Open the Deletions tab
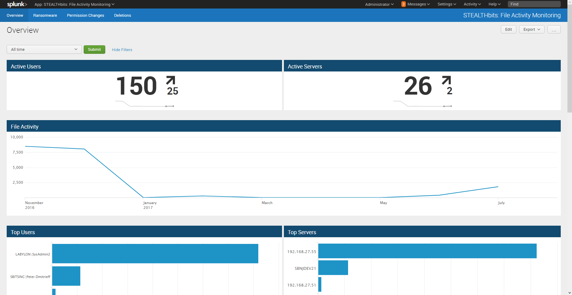 click(x=123, y=16)
